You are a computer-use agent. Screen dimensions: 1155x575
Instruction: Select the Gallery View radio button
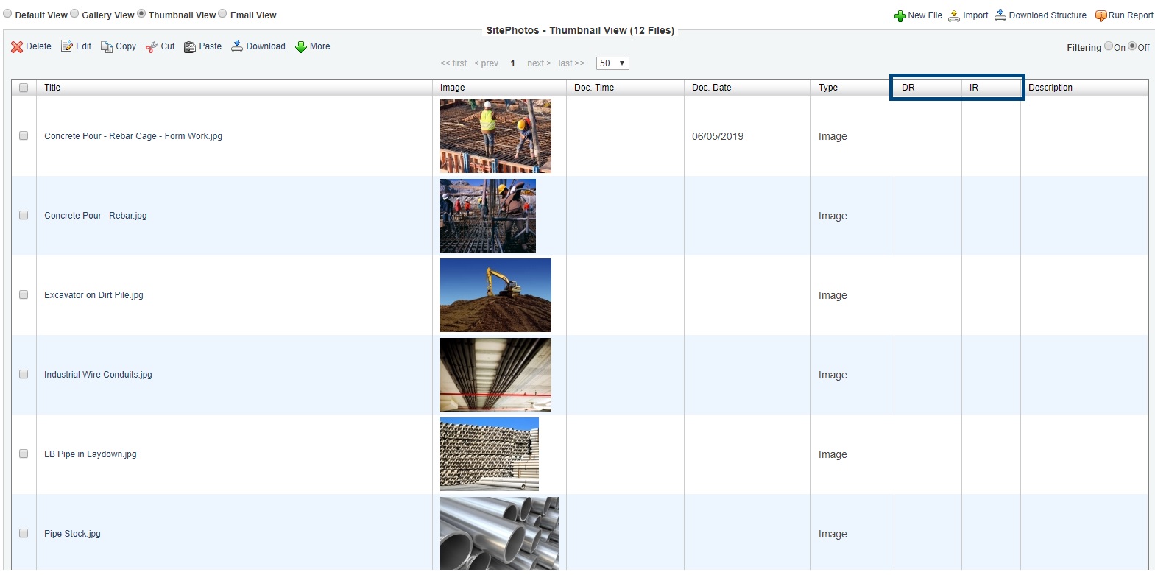(74, 14)
